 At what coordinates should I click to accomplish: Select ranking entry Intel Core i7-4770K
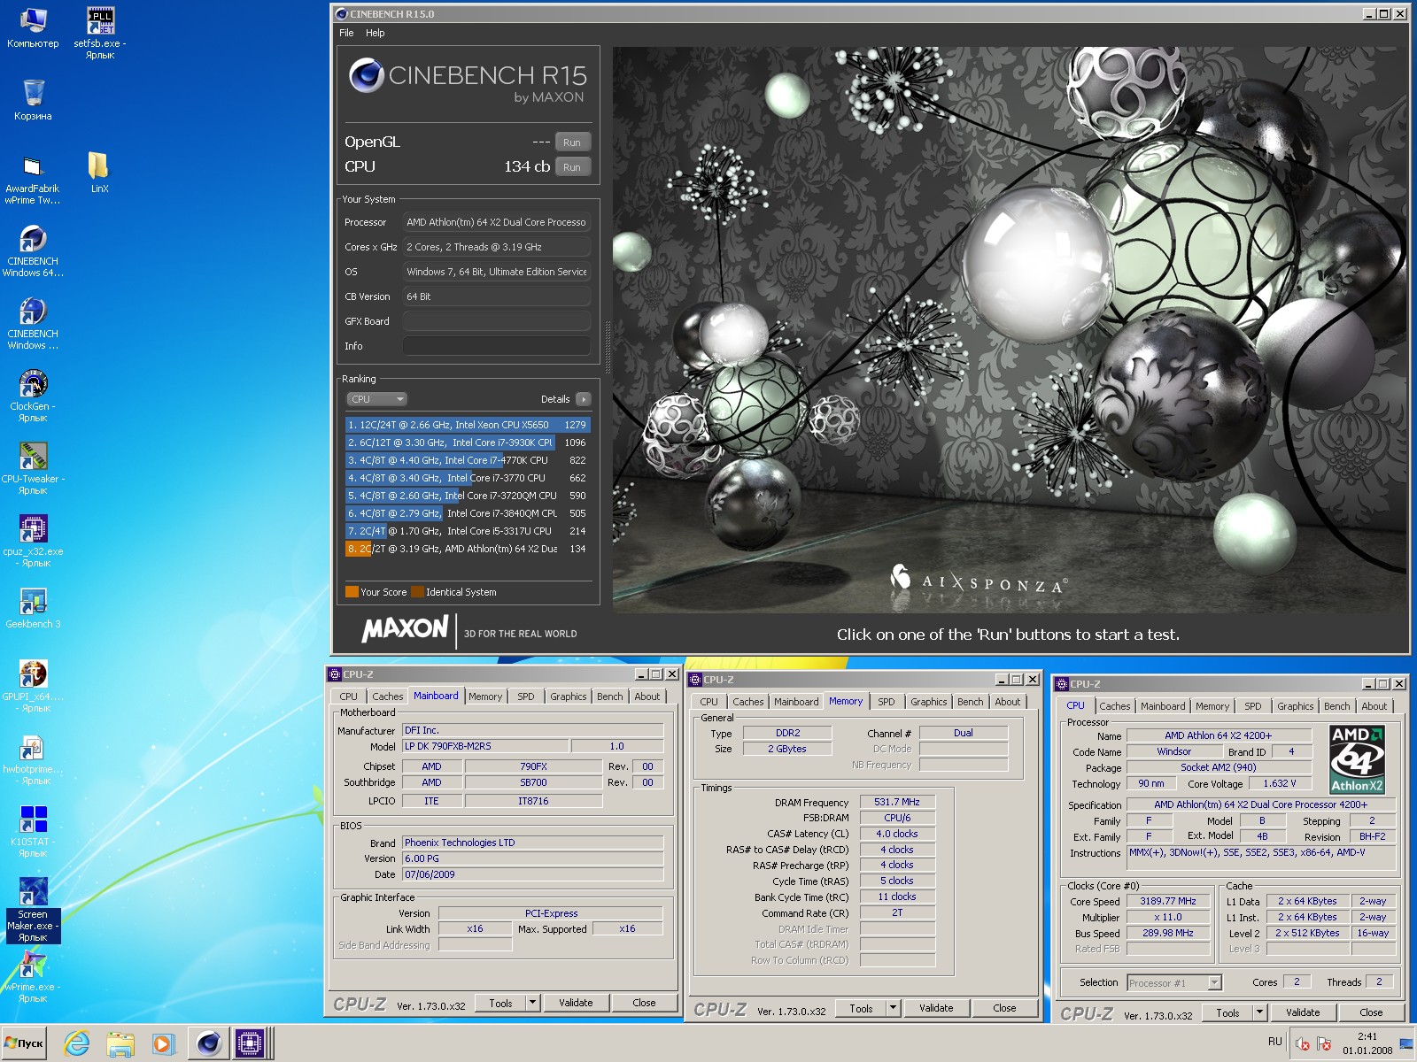pos(468,460)
